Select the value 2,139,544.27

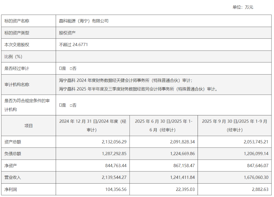114,178
